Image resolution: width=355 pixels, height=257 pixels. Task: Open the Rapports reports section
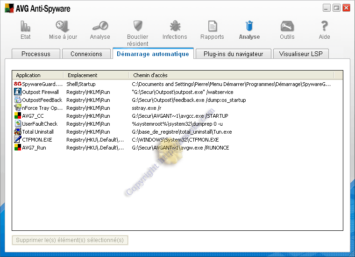click(x=212, y=30)
